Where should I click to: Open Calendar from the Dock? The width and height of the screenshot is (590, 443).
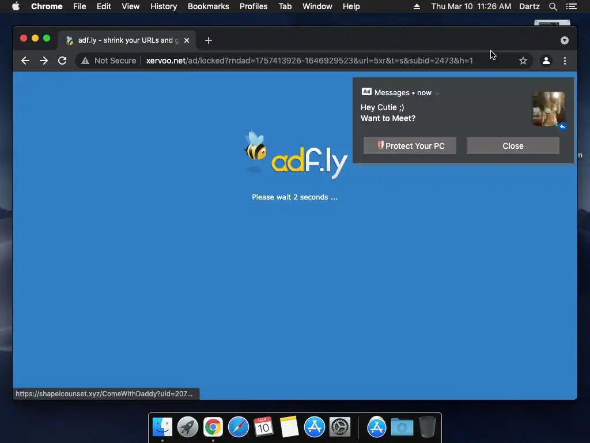coord(263,427)
